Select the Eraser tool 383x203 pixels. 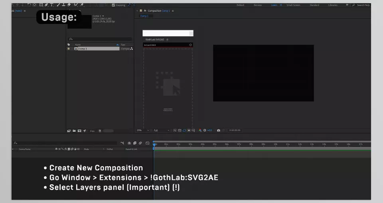coord(69,5)
